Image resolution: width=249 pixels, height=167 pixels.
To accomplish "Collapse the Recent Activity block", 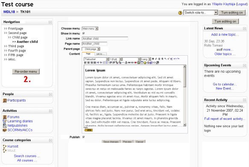I will [244, 100].
